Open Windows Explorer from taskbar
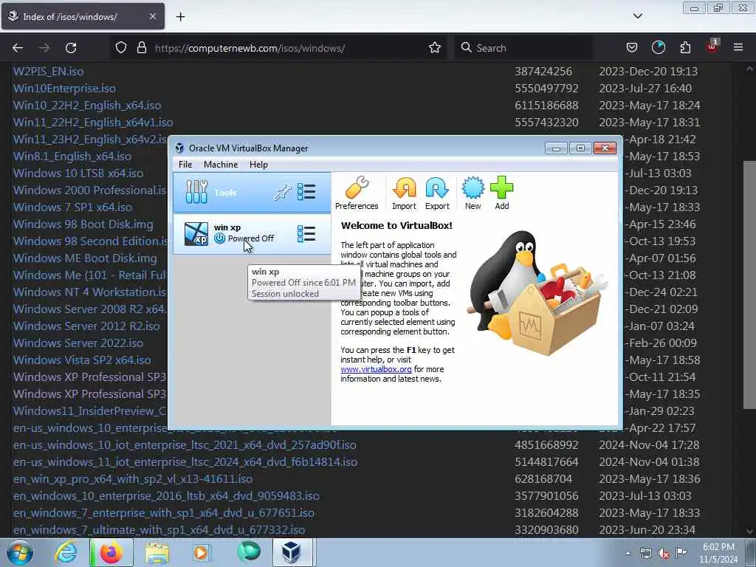The height and width of the screenshot is (567, 756). (x=157, y=552)
